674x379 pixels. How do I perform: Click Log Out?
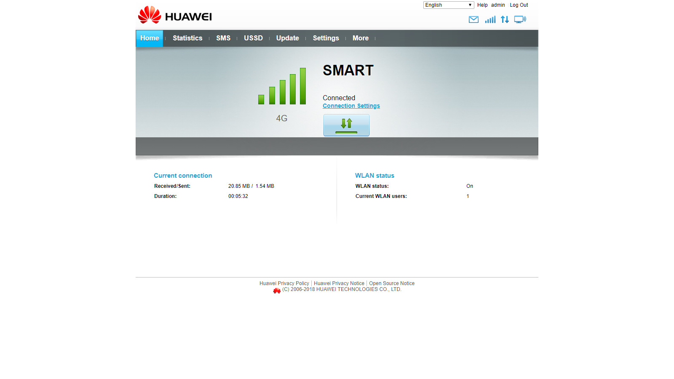pos(519,5)
